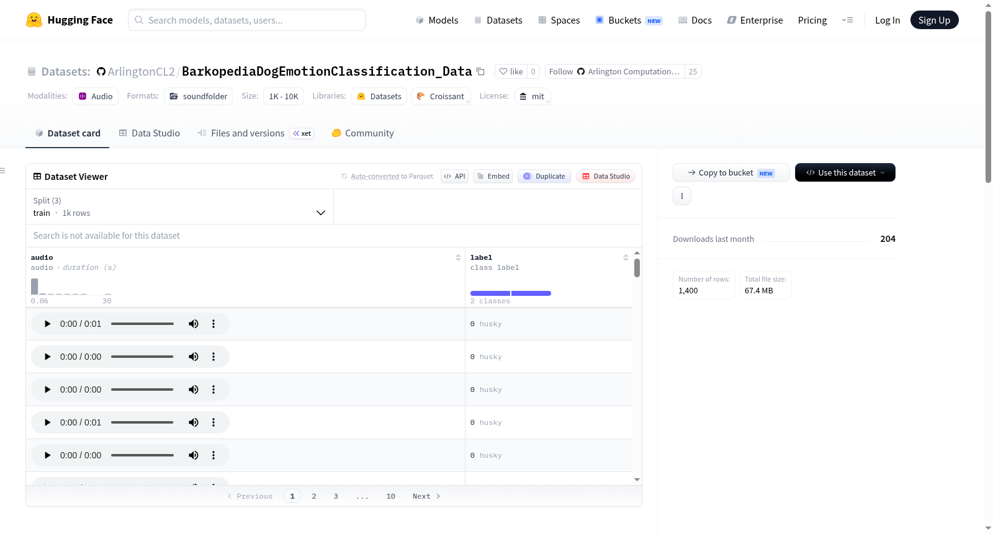
Task: Select the Datasets library tag
Action: (x=379, y=96)
